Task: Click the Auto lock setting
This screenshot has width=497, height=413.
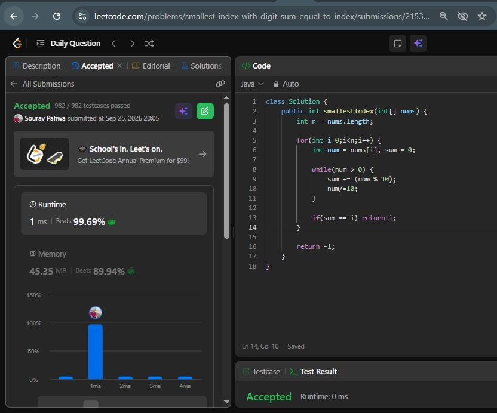Action: 286,84
